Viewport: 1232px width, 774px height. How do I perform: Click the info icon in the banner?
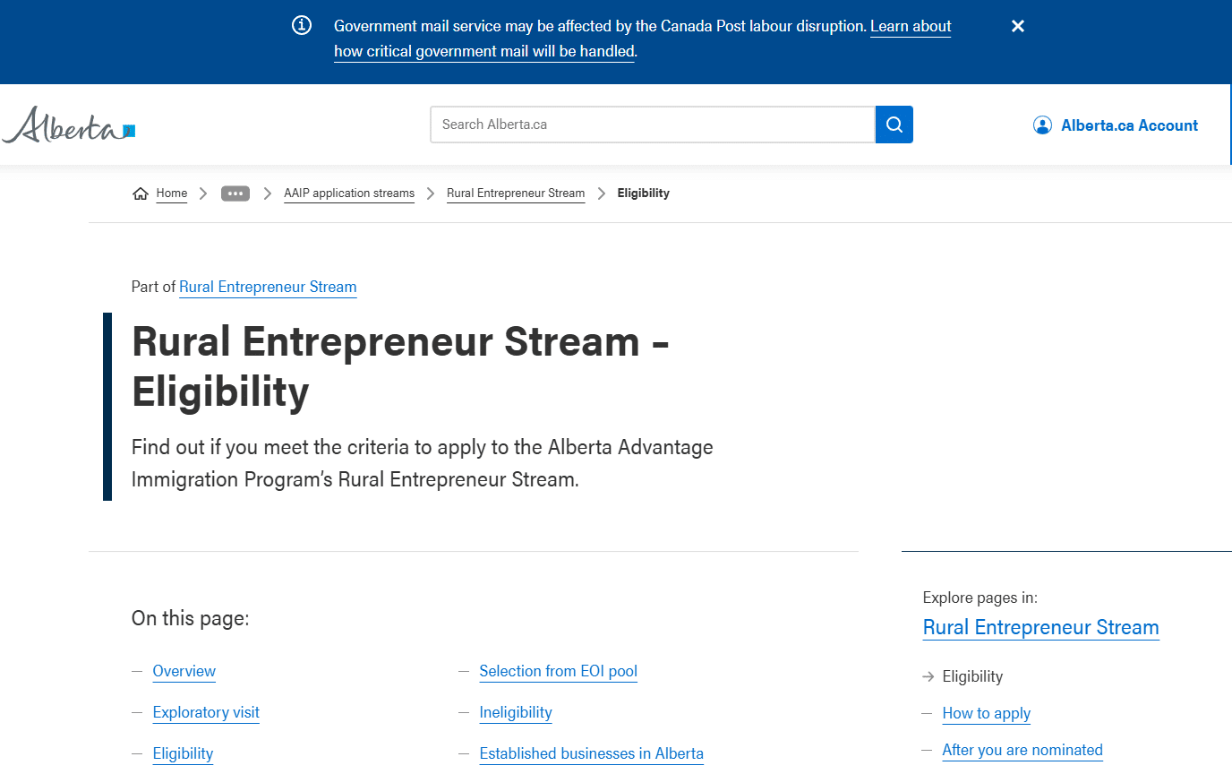click(302, 26)
